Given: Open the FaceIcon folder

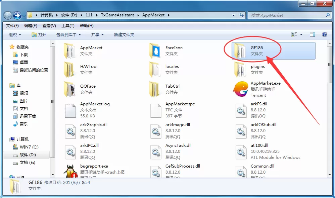Looking at the screenshot, I should point(166,51).
